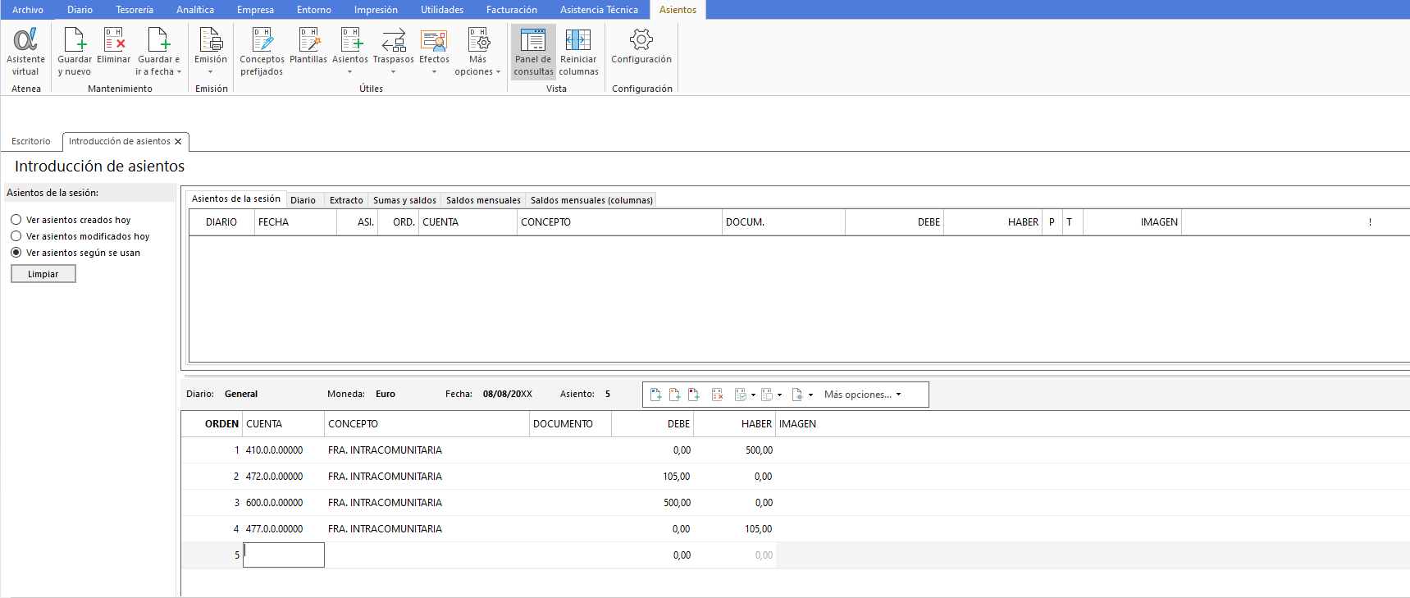Open the Plantillas tool
The height and width of the screenshot is (598, 1410).
coord(308,46)
